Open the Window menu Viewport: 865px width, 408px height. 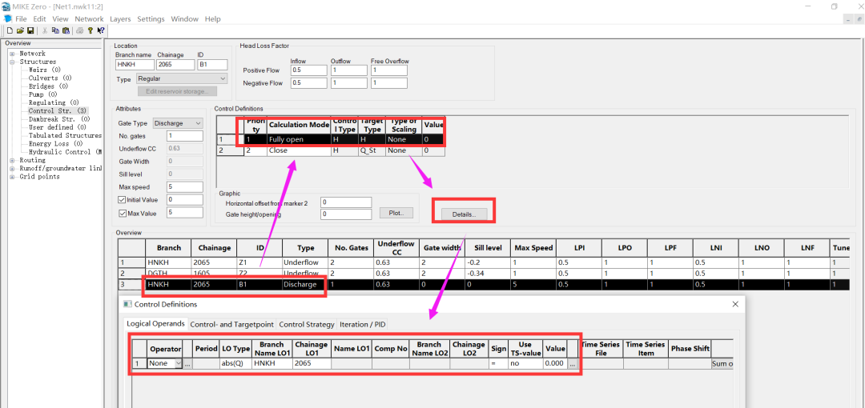[184, 18]
